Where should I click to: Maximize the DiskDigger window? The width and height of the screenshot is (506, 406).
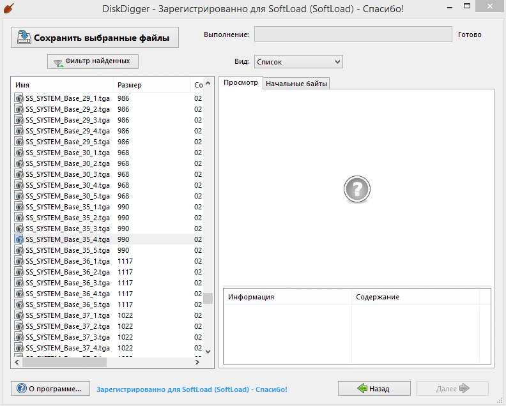coord(467,6)
